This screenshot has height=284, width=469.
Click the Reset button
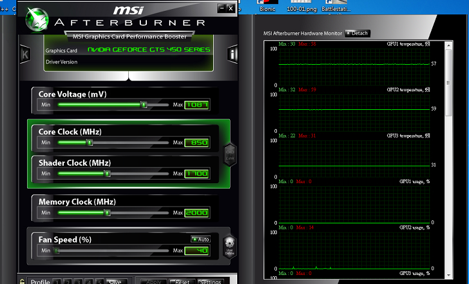(x=182, y=282)
